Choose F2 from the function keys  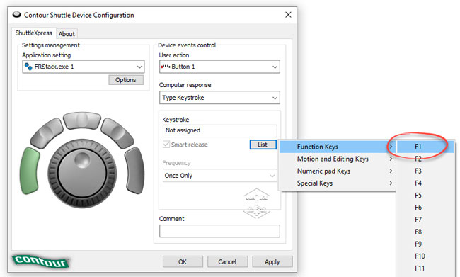click(x=425, y=159)
